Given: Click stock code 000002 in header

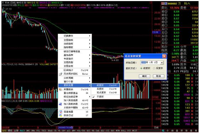Looking at the screenshot, I should point(173,4).
